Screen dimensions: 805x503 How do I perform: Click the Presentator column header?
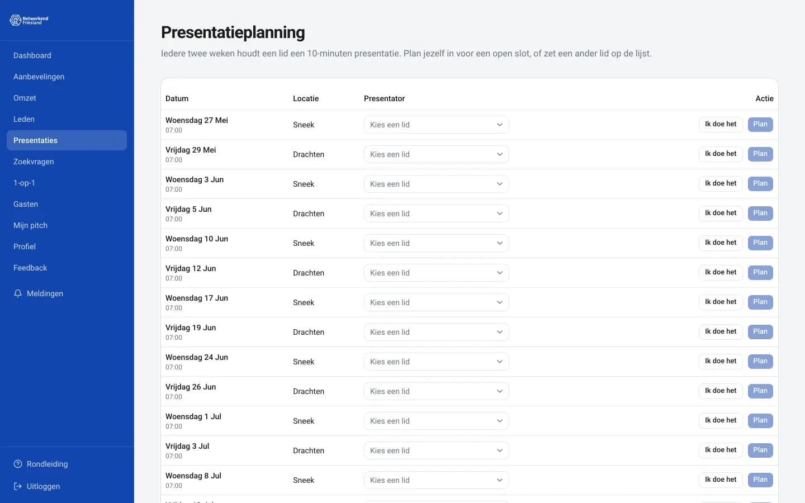click(384, 98)
